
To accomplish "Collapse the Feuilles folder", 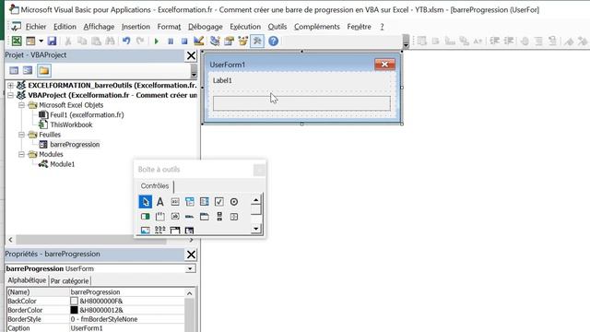I will click(x=21, y=135).
